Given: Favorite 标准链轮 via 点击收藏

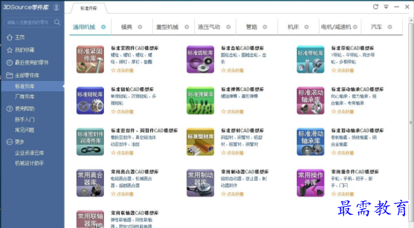Looking at the screenshot, I should click(x=122, y=112).
